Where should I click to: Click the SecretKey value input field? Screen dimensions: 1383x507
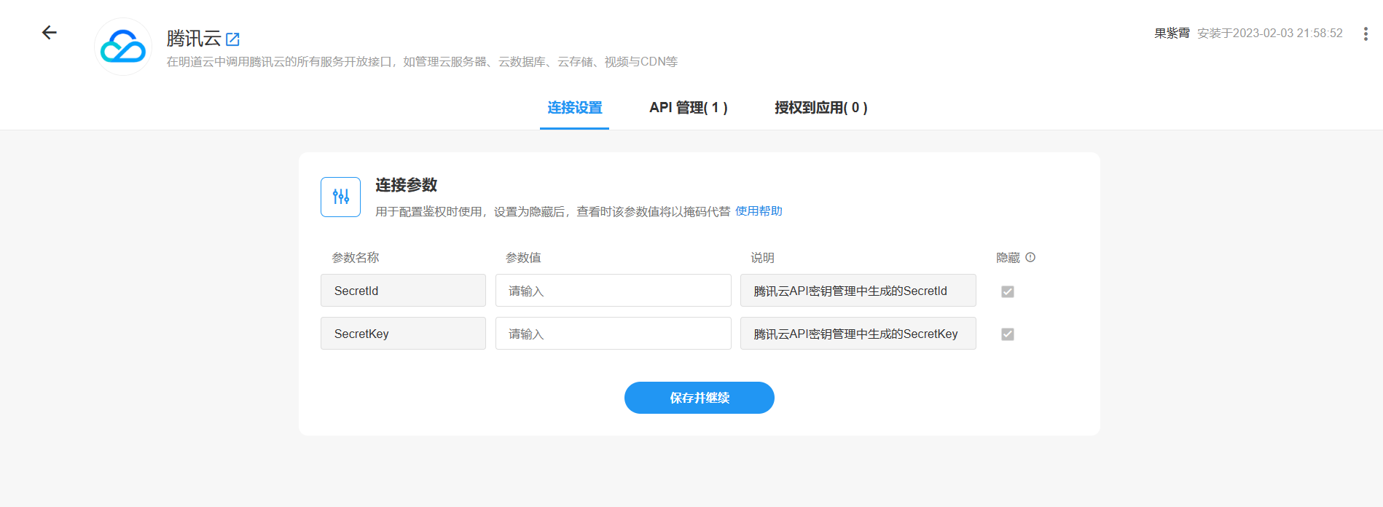pyautogui.click(x=613, y=334)
